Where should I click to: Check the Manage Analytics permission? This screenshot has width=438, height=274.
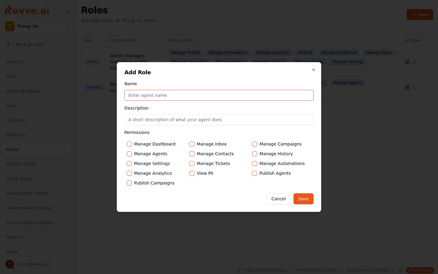coord(129,173)
